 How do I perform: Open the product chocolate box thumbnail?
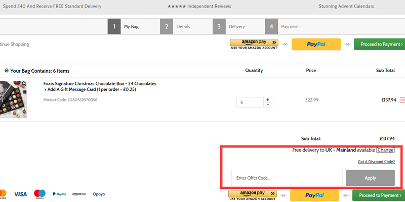point(13,99)
